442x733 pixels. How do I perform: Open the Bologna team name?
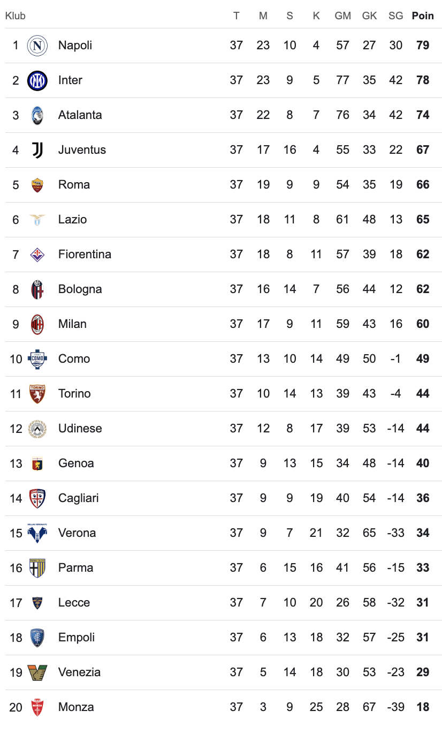coord(80,289)
